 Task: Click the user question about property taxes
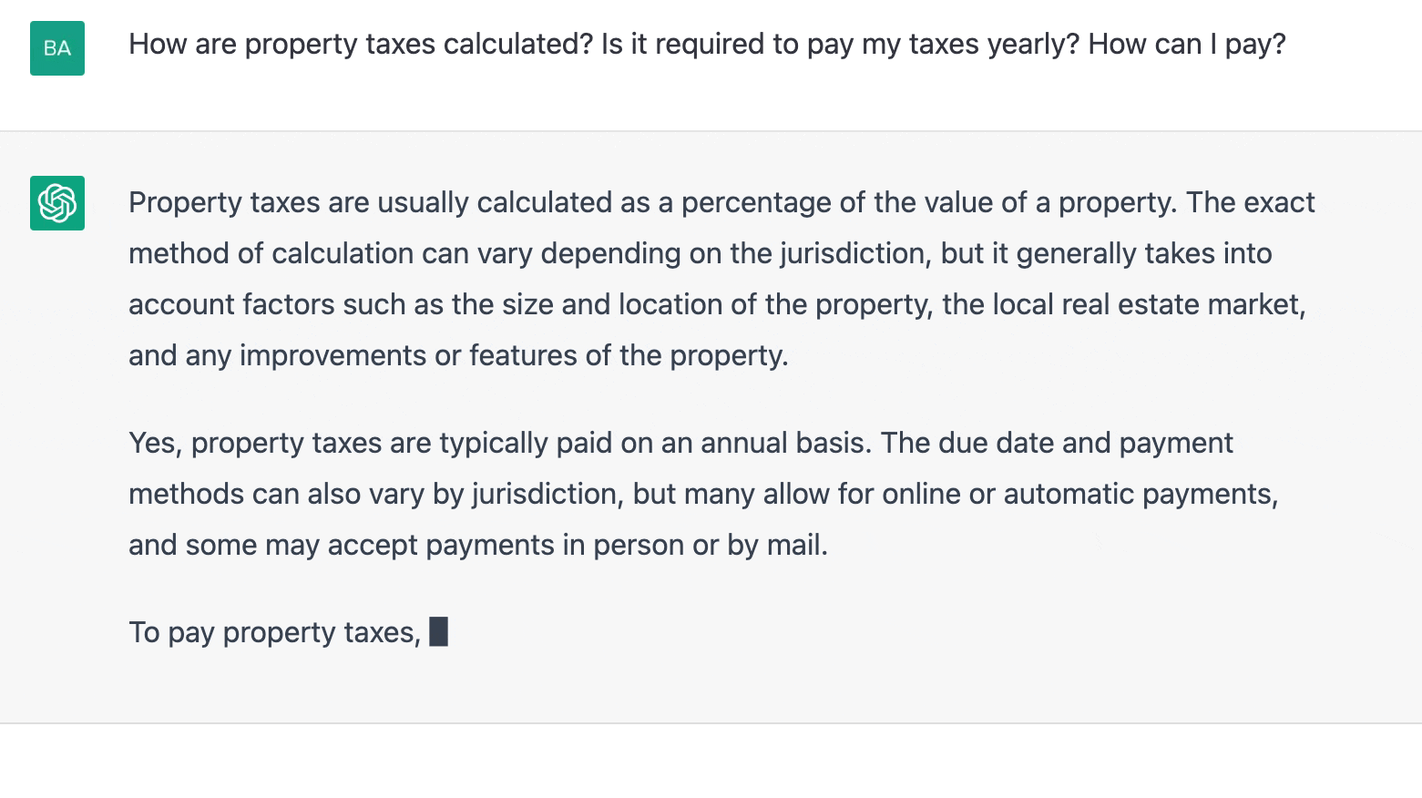(705, 44)
